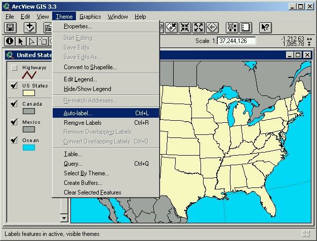Image resolution: width=317 pixels, height=241 pixels.
Task: Choose Edit Legend... menu entry
Action: (x=106, y=79)
